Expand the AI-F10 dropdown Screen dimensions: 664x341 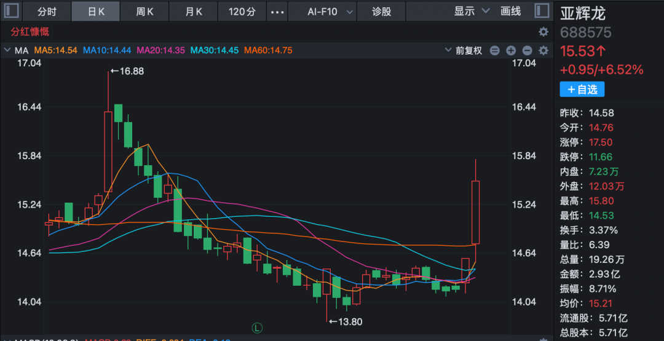point(331,12)
